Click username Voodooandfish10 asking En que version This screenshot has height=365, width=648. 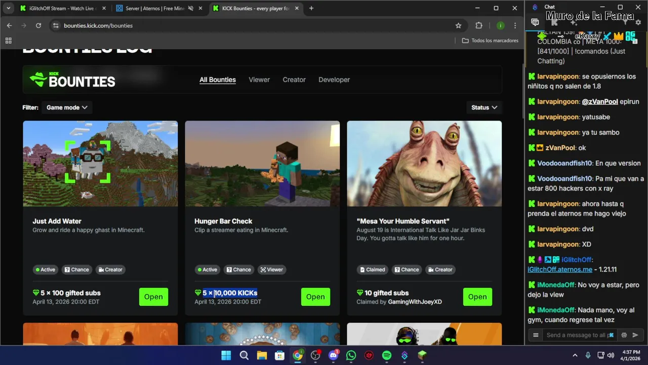tap(564, 163)
